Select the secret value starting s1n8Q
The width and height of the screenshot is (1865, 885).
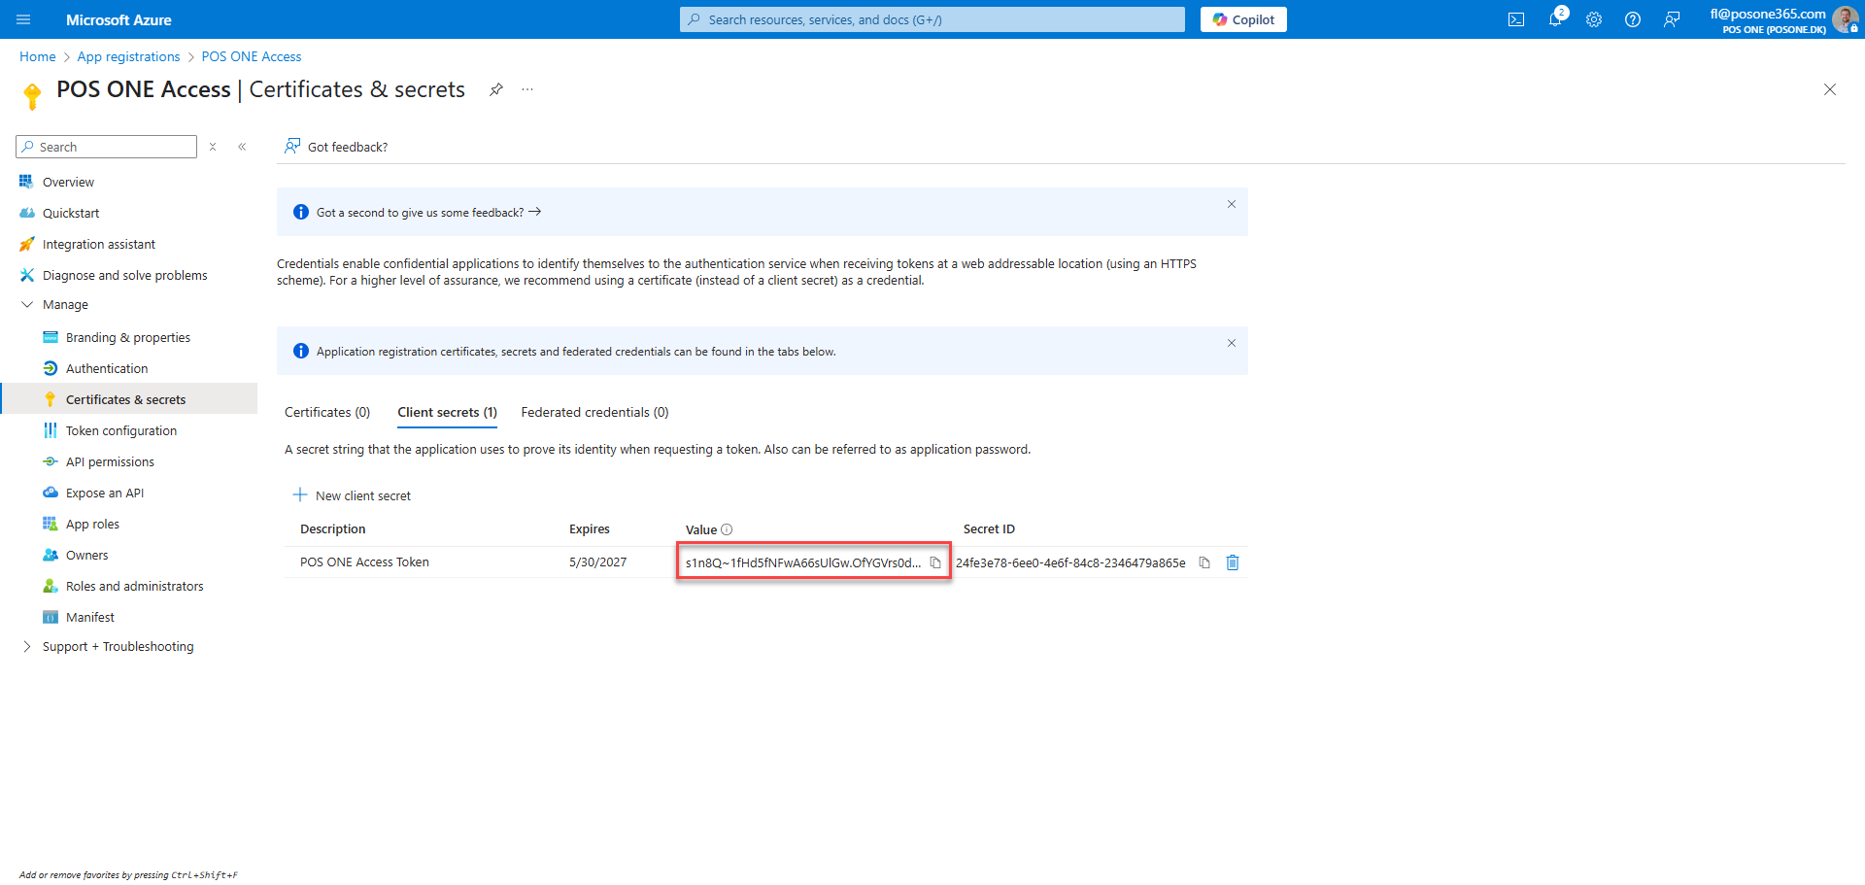point(803,562)
